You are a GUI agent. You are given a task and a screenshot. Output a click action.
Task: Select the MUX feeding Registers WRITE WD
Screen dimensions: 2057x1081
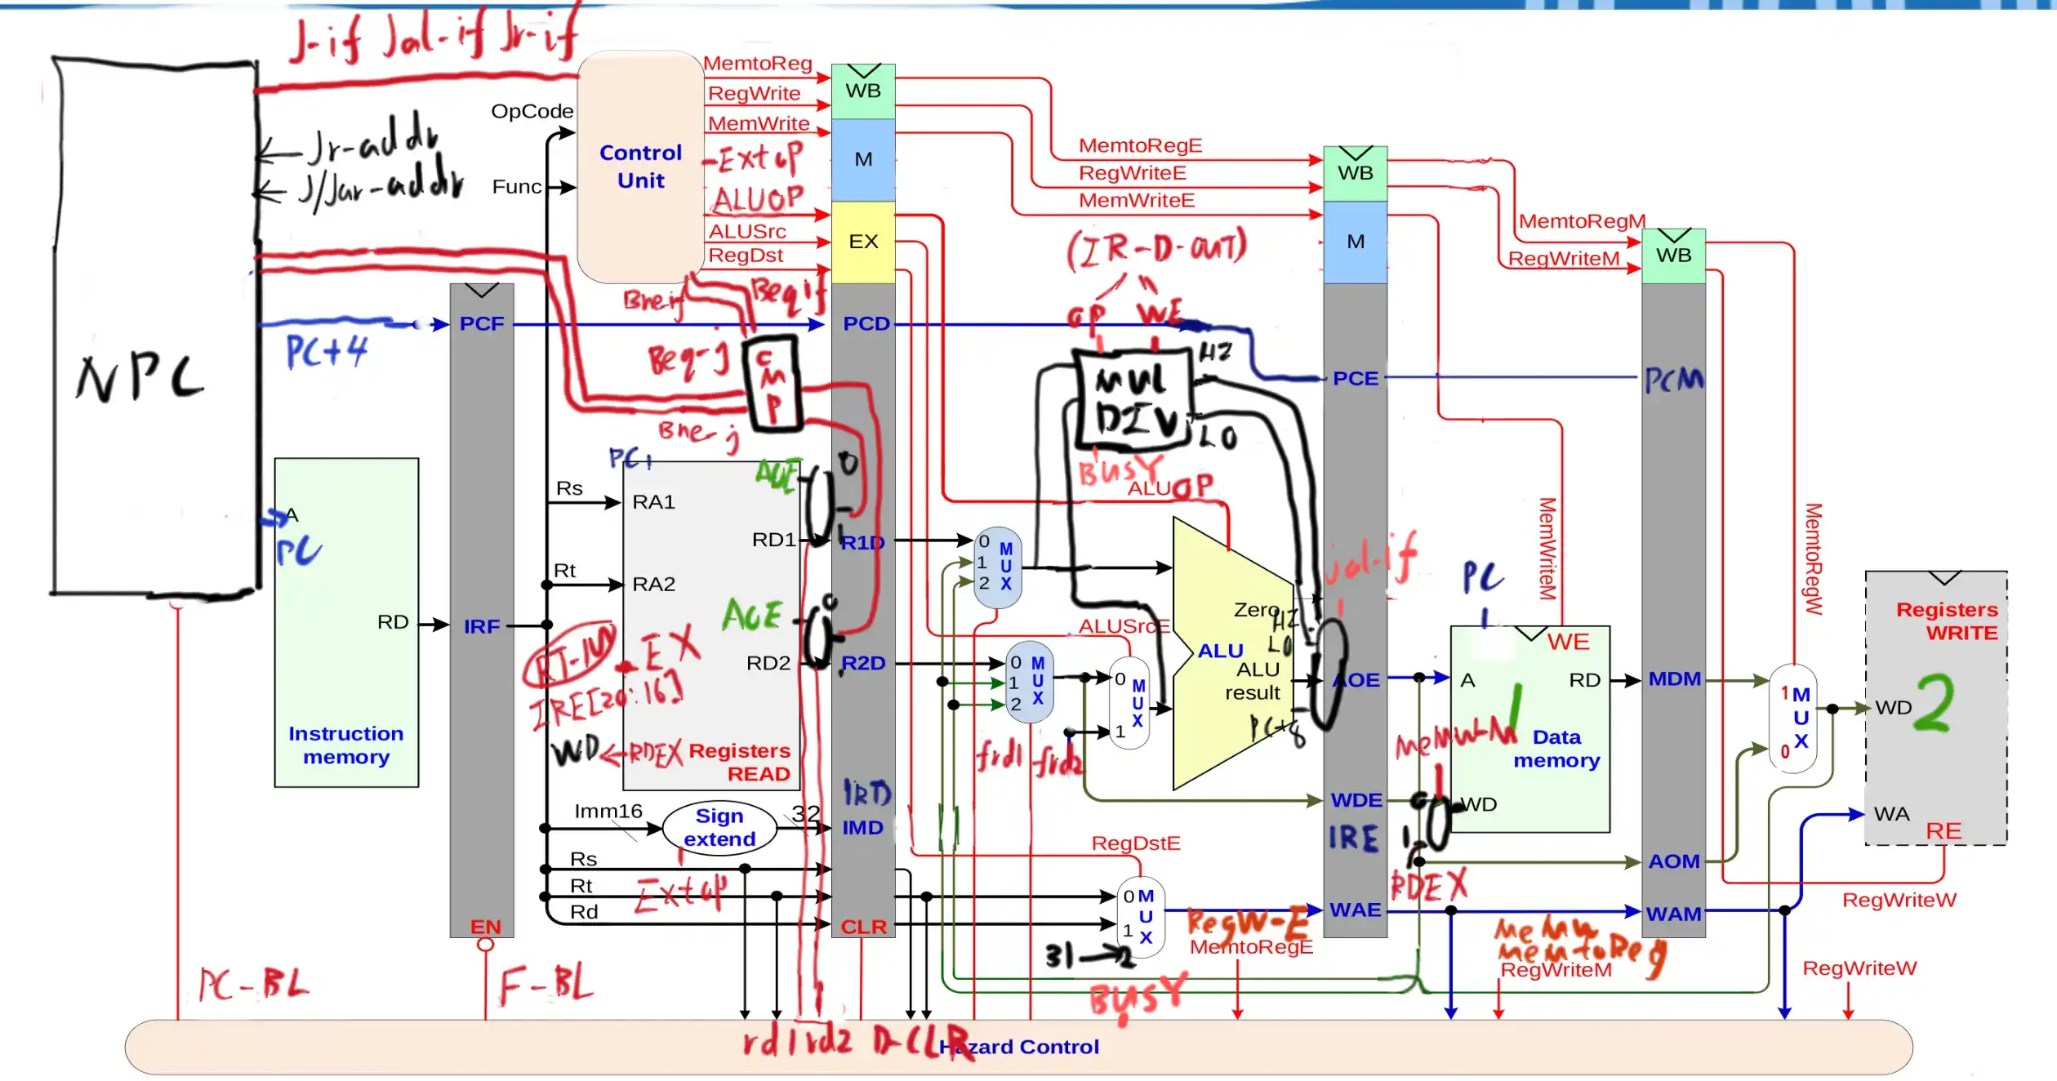pyautogui.click(x=1793, y=718)
